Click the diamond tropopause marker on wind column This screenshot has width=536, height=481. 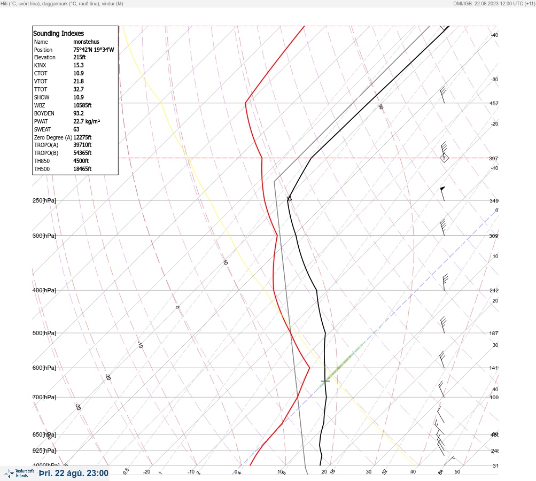coord(444,158)
